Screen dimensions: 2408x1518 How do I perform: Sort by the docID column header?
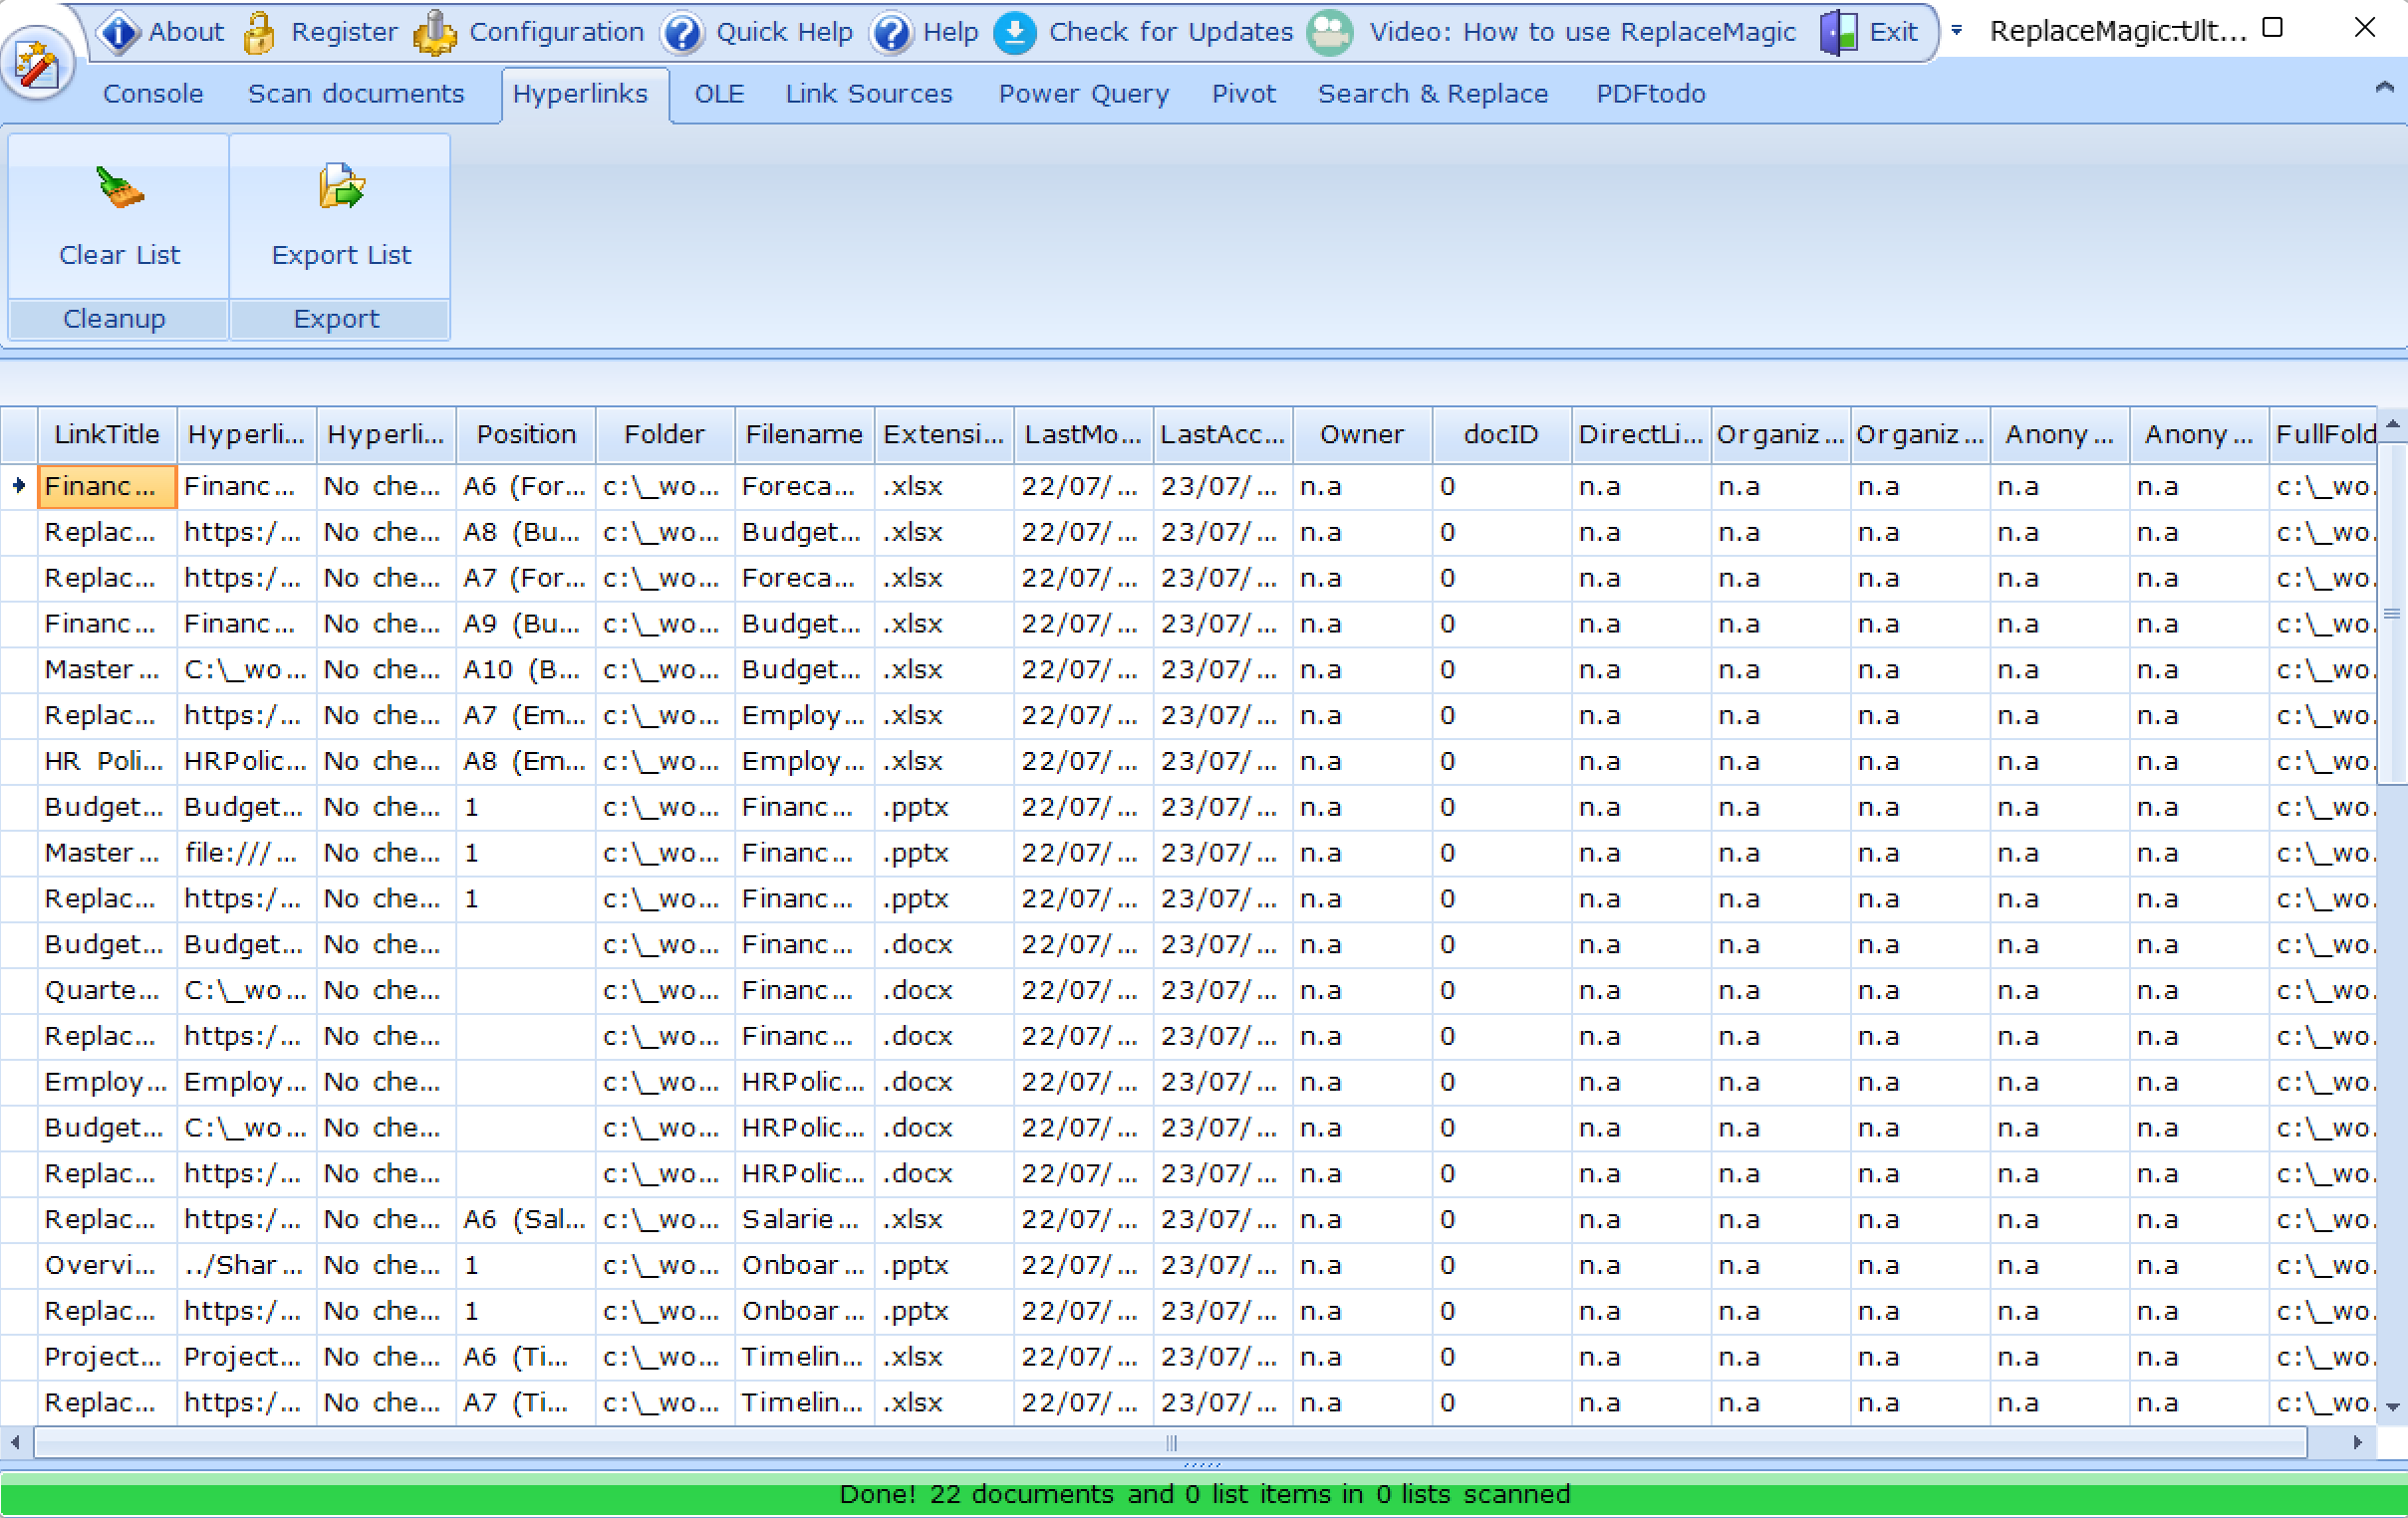coord(1502,435)
